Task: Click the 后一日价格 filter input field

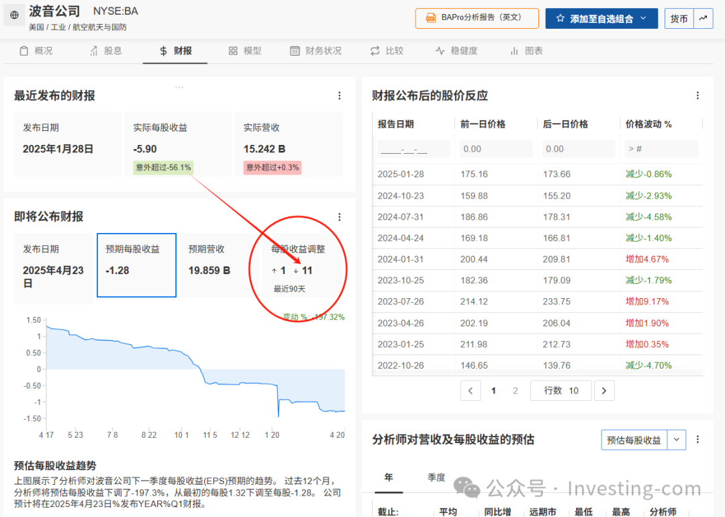Action: (579, 149)
